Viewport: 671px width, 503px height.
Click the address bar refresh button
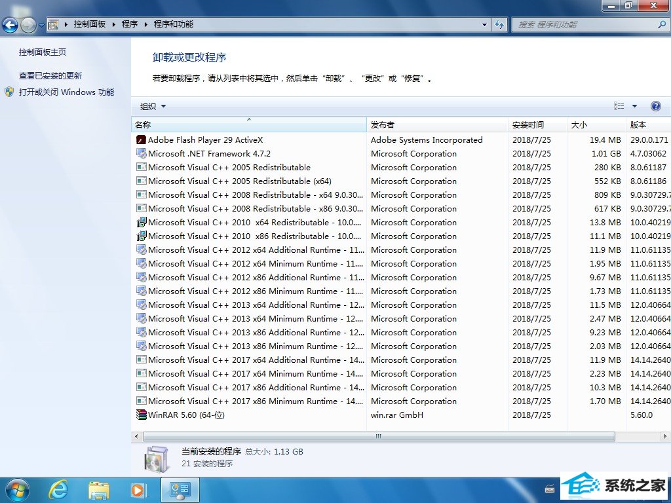pyautogui.click(x=499, y=24)
